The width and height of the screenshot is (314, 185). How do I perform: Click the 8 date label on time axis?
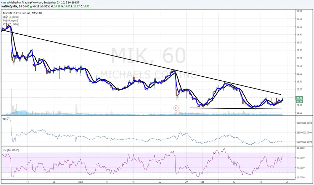(x=107, y=182)
